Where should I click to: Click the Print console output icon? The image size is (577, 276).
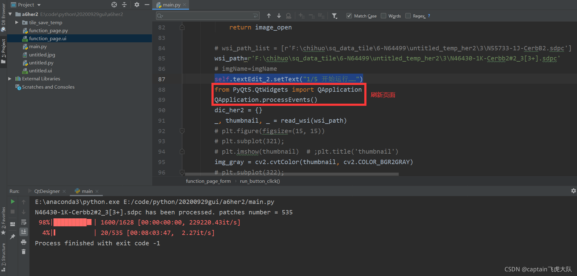[24, 242]
